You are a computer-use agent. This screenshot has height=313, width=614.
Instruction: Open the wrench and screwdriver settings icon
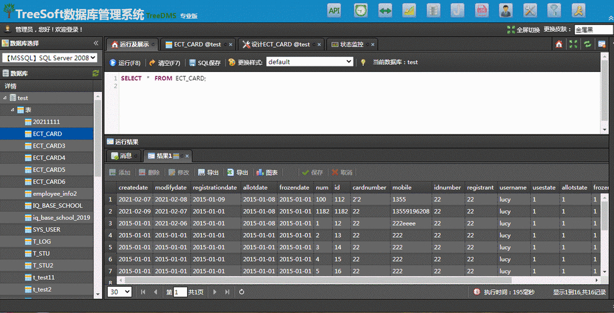530,11
